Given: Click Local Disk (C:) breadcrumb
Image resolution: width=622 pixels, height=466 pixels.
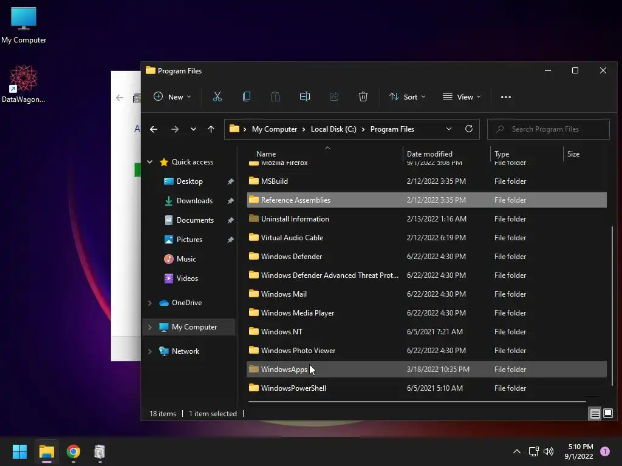Looking at the screenshot, I should click(x=333, y=129).
